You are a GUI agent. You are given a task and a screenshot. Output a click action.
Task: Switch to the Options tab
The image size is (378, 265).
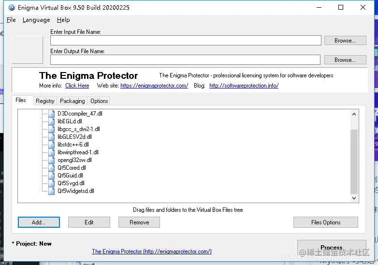[x=99, y=101]
